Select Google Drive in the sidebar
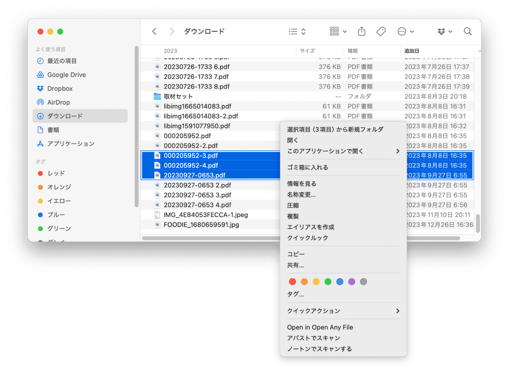 pos(66,75)
